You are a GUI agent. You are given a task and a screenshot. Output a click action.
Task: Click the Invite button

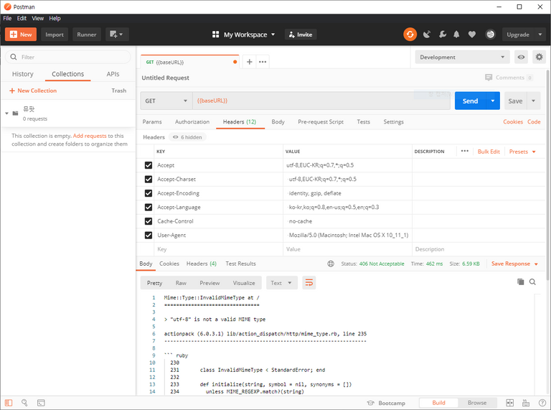pyautogui.click(x=301, y=34)
